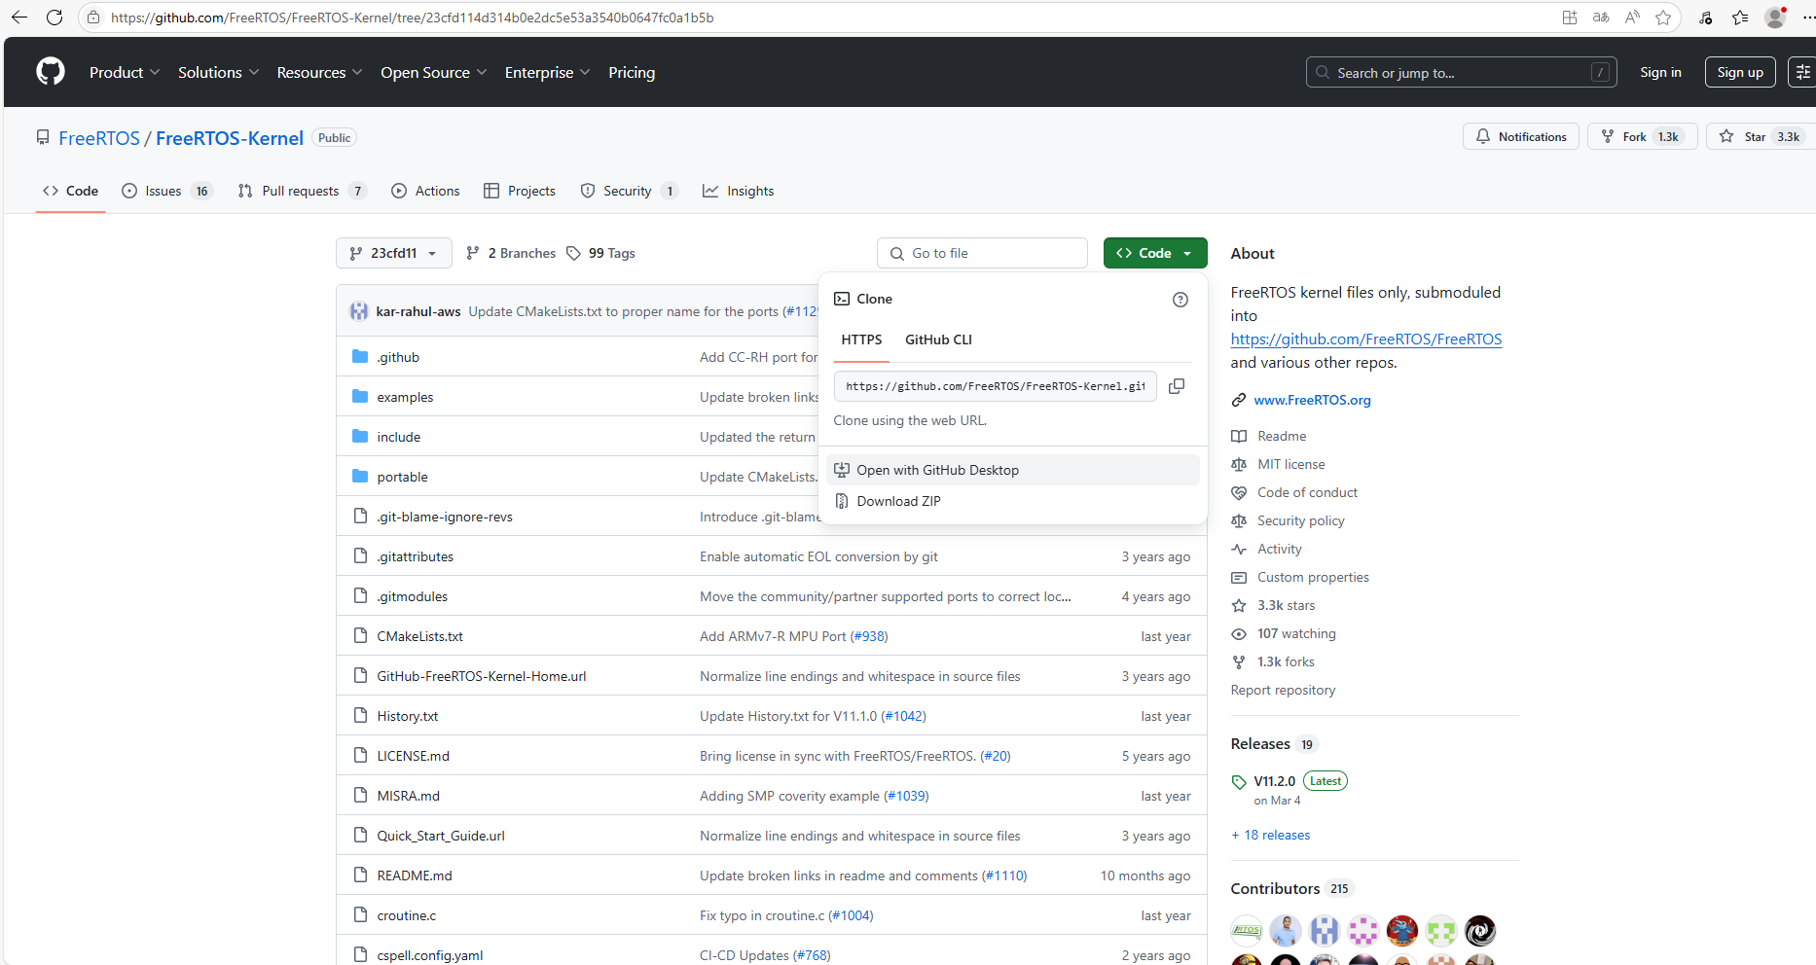Image resolution: width=1816 pixels, height=965 pixels.
Task: Open the Projects tab
Action: [x=520, y=191]
